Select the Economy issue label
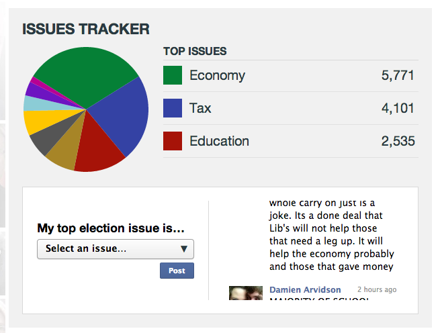 pos(217,76)
